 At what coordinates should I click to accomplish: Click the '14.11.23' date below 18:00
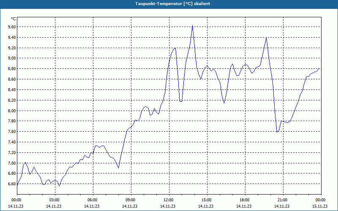point(244,206)
